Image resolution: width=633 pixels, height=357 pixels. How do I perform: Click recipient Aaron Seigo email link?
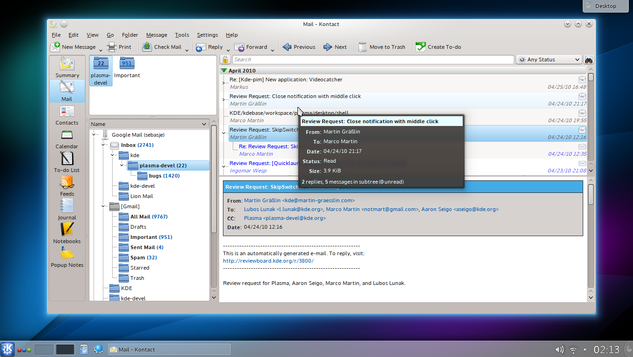[460, 209]
